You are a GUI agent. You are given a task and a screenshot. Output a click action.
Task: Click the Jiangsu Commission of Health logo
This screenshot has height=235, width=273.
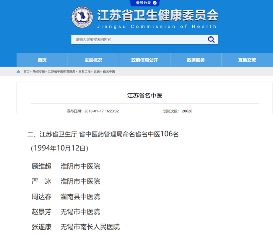coord(82,17)
